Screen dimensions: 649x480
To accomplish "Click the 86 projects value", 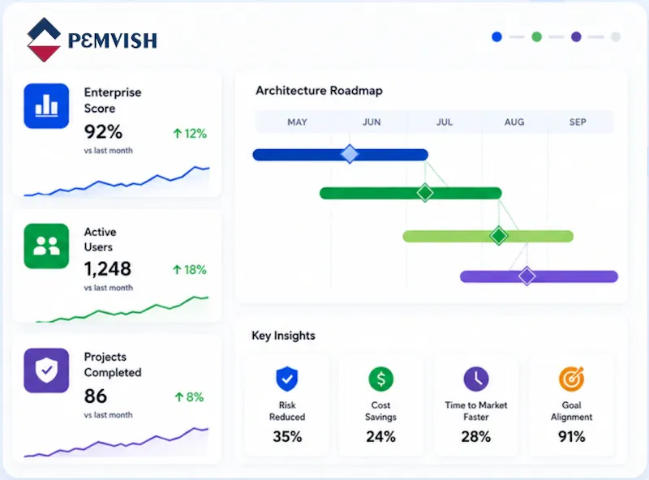I will 96,396.
